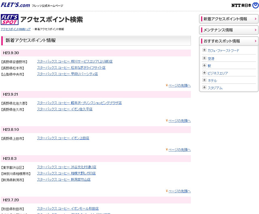Expand the スタジアム category
This screenshot has width=259, height=214.
[204, 87]
